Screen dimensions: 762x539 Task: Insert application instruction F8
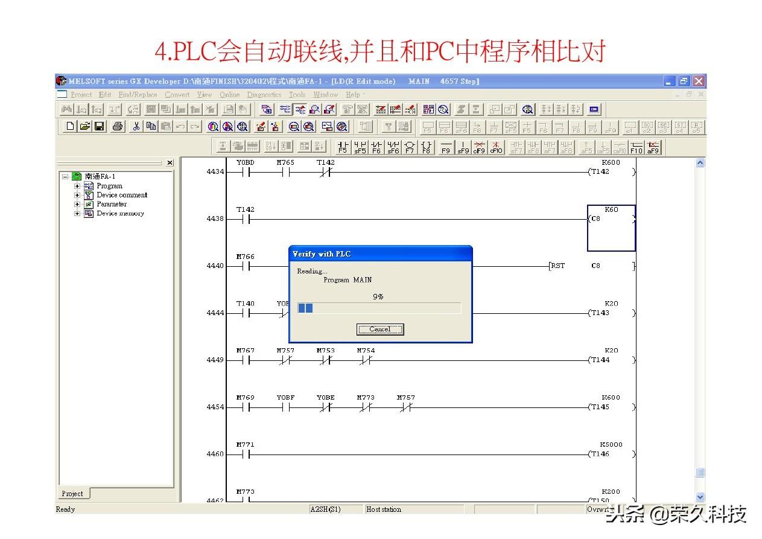click(x=426, y=147)
